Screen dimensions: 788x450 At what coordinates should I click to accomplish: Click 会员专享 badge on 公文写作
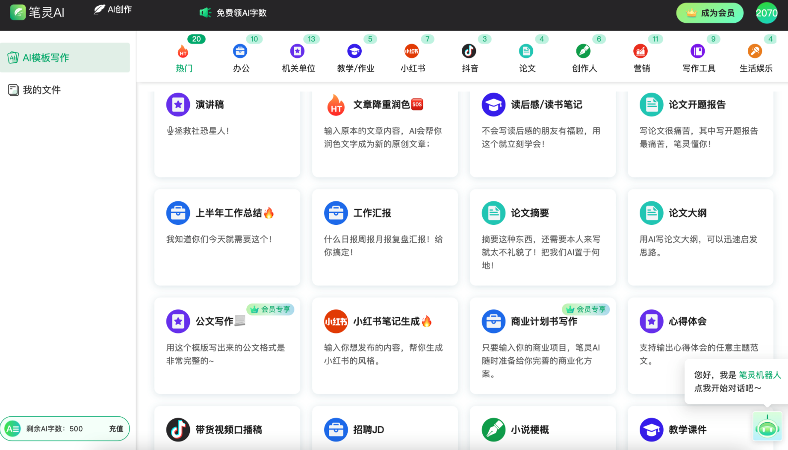click(270, 309)
